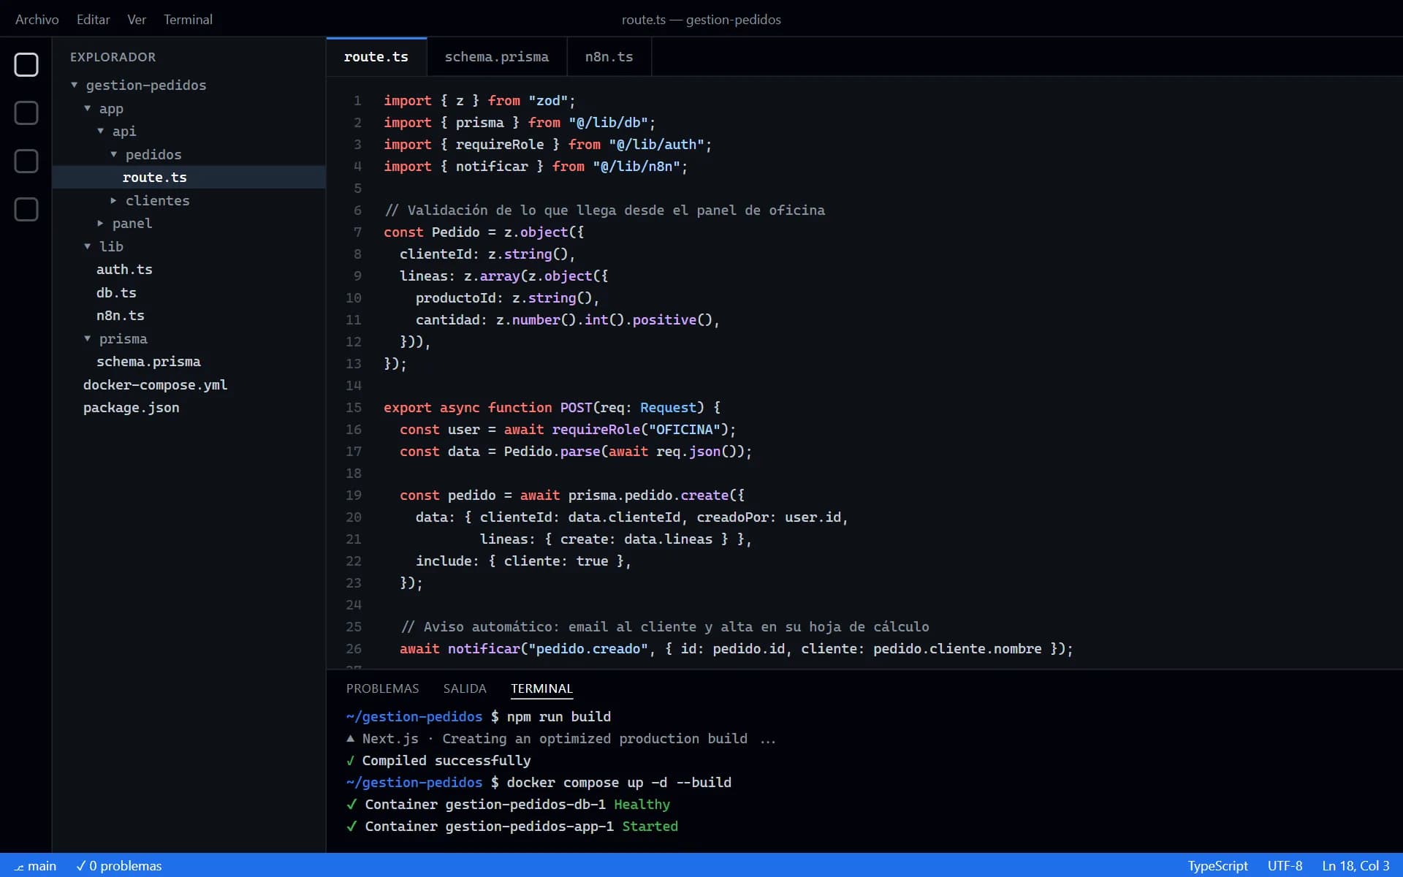Click the EXPLORADOR panel header
Viewport: 1403px width, 877px height.
(113, 57)
